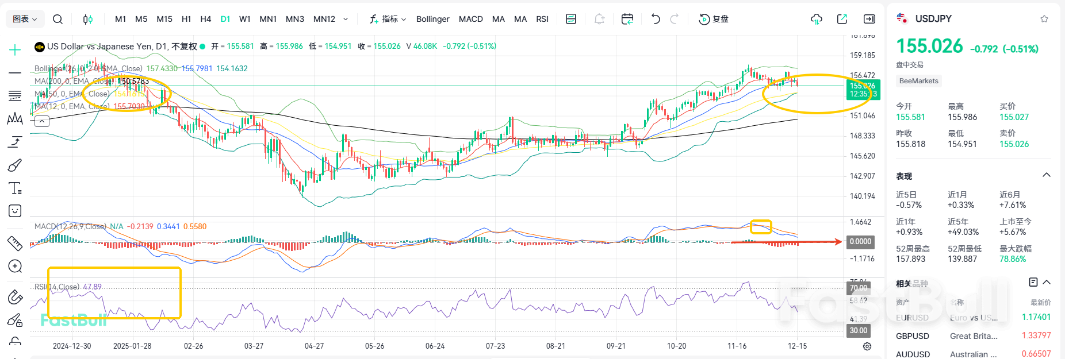Toggle USDJPY favorite star
Viewport: 1065px width, 359px height.
(x=1044, y=19)
